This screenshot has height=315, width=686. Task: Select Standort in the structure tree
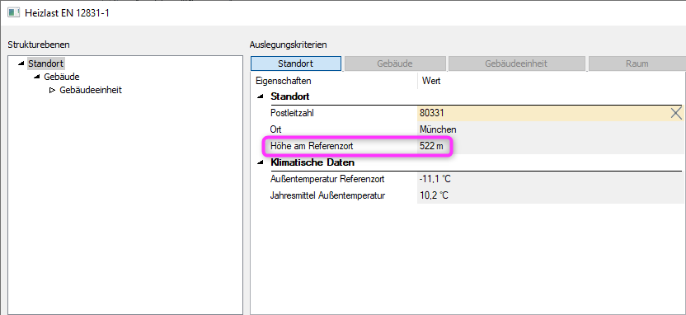tap(46, 63)
